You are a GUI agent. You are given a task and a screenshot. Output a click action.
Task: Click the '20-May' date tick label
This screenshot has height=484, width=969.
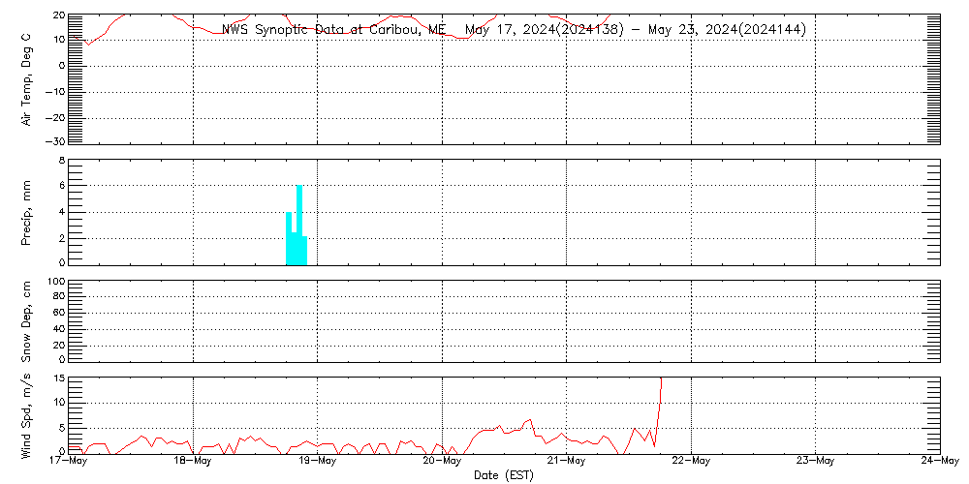tap(443, 461)
